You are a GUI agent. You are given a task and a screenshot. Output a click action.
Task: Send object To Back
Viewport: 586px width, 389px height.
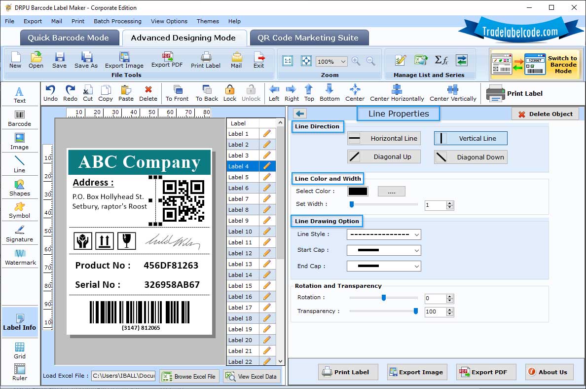pyautogui.click(x=207, y=93)
